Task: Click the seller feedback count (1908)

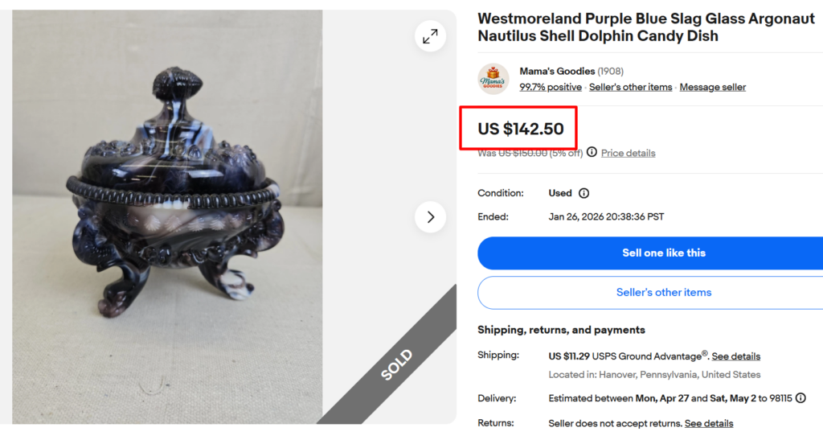Action: point(610,72)
